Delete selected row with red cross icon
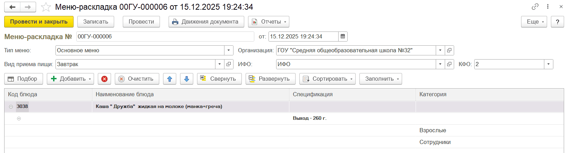Viewport: 570px width, 153px height. [x=104, y=79]
